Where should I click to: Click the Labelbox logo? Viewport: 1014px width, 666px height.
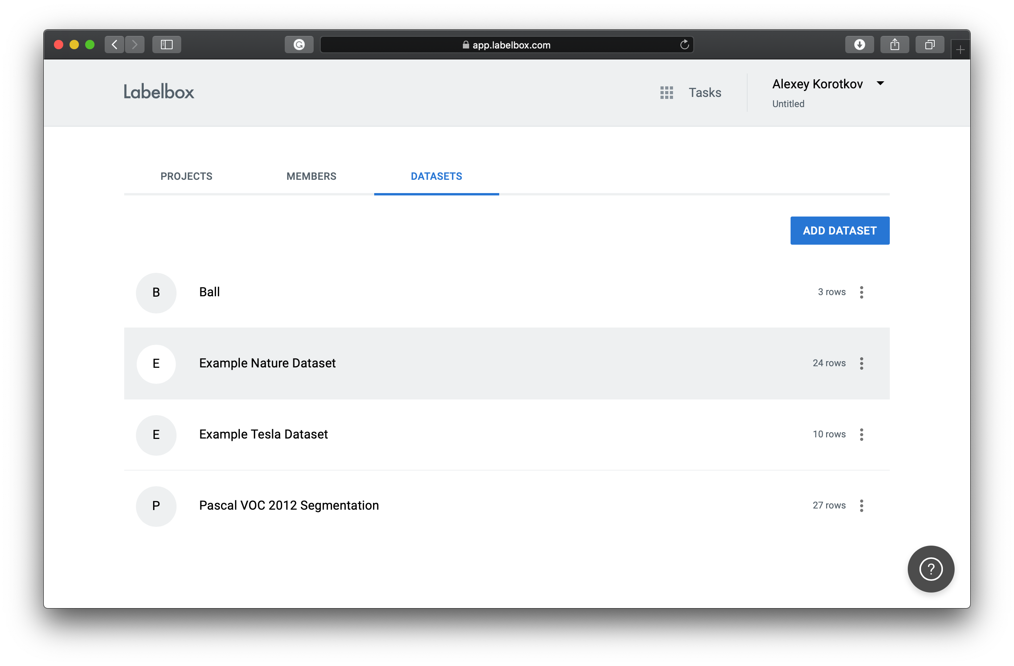(159, 92)
